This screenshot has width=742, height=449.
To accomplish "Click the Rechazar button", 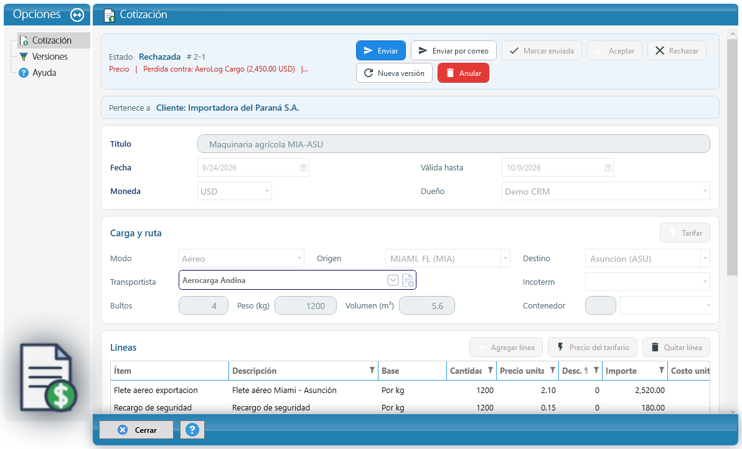I will [x=677, y=51].
